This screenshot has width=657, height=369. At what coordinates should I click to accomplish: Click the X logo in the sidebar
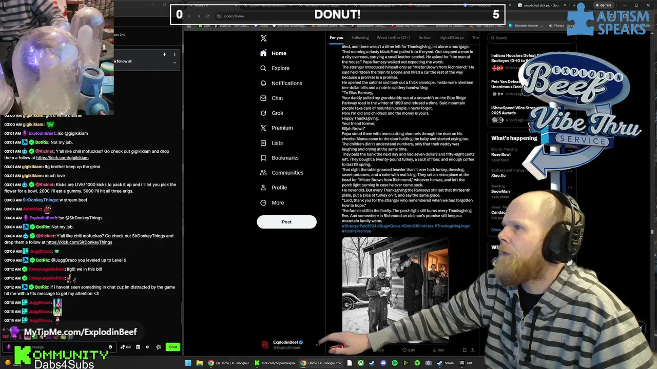(263, 38)
